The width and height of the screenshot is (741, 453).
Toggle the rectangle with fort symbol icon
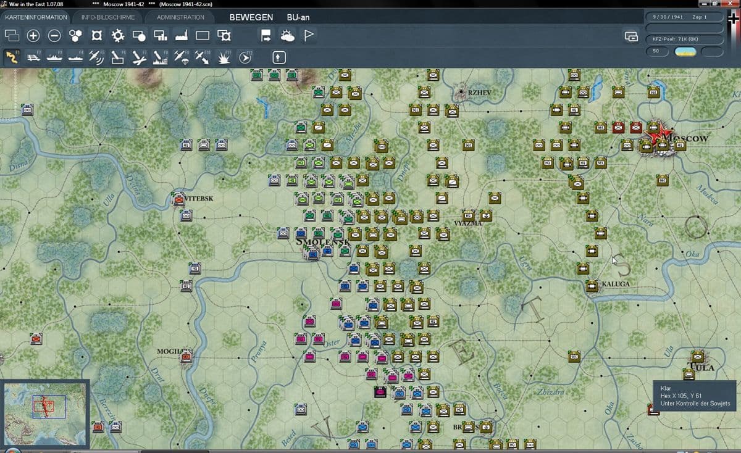click(224, 36)
